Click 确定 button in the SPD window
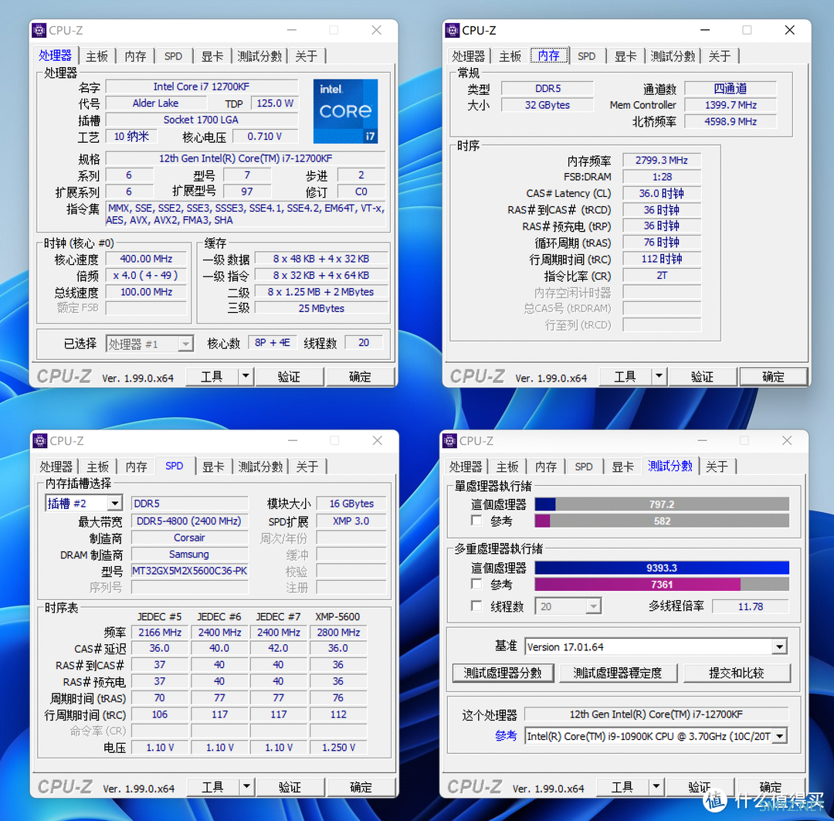Image resolution: width=834 pixels, height=821 pixels. pyautogui.click(x=361, y=786)
